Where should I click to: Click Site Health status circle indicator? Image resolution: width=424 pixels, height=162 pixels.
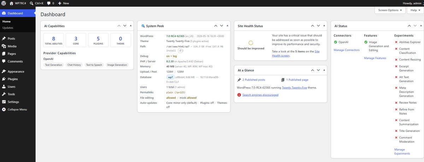pos(251,43)
